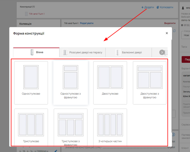Click the Редагувати link

coord(86,23)
